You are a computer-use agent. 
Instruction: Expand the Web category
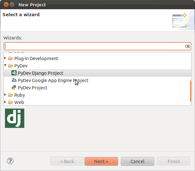point(5,102)
